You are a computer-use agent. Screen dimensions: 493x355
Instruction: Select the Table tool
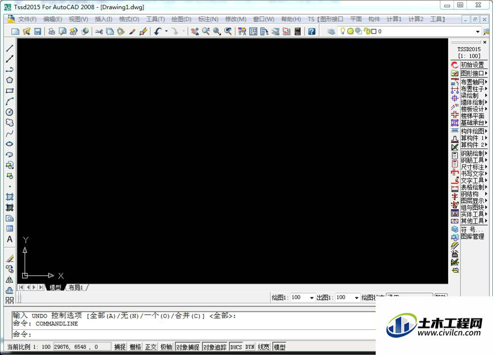coord(10,229)
